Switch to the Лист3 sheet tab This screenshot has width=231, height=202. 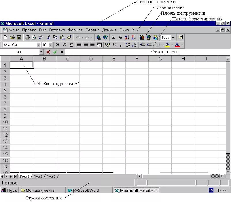click(51, 176)
